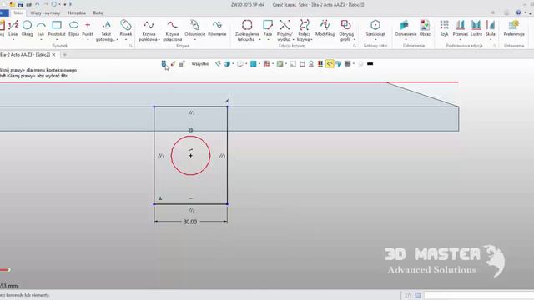The height and width of the screenshot is (300, 534).
Task: Select the Linia (line) tool
Action: pos(13,27)
